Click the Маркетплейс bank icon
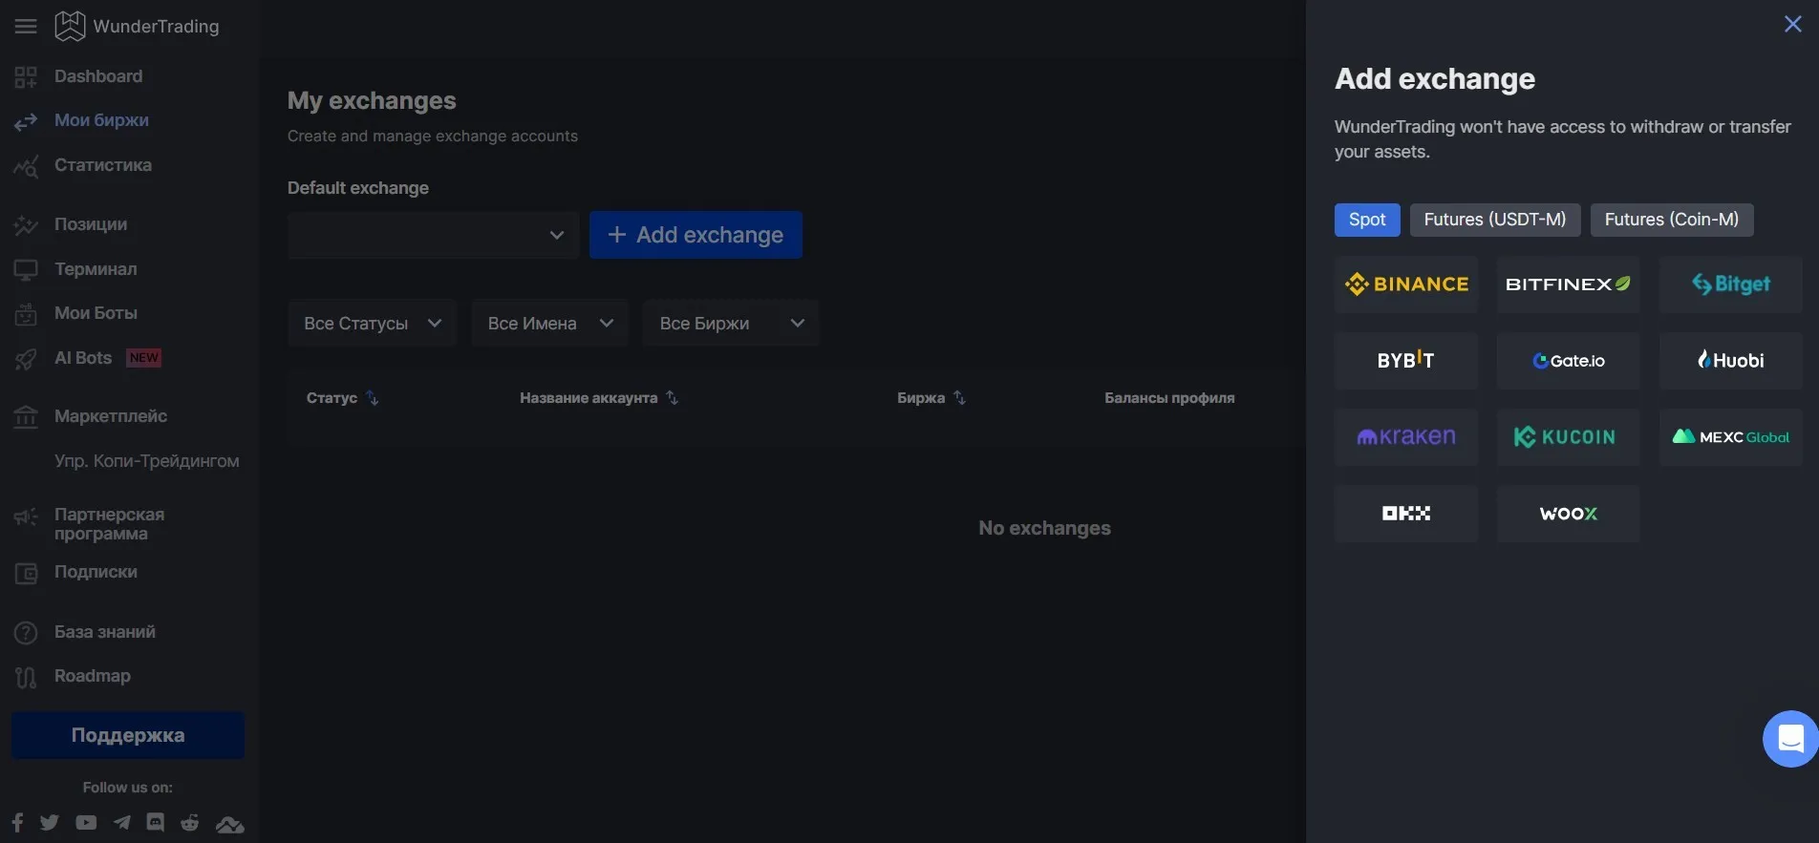 26,417
